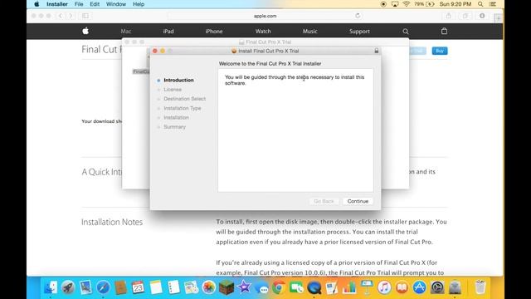Open the Help menu
Image resolution: width=531 pixels, height=299 pixels.
[139, 4]
